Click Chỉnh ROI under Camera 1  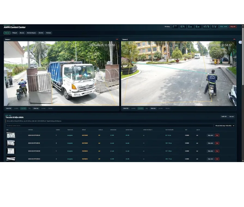(x=8, y=108)
